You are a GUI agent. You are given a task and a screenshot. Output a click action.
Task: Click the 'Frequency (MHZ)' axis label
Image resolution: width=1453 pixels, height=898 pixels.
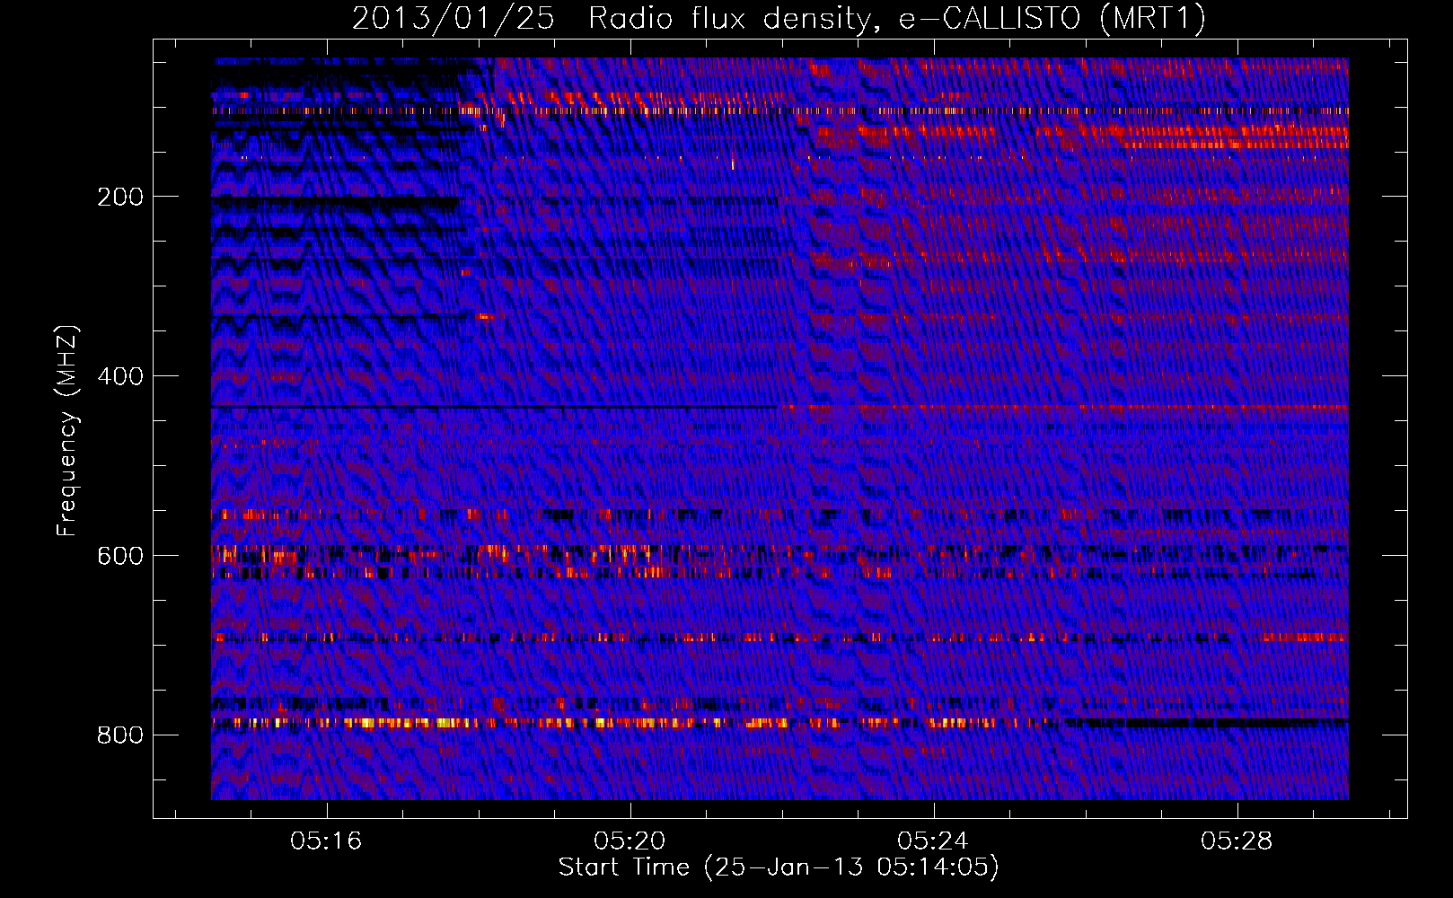pyautogui.click(x=67, y=431)
